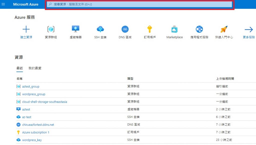Open the 訂用帳戶 key icon
Viewport: 256px width, 145px height.
[x=150, y=29]
